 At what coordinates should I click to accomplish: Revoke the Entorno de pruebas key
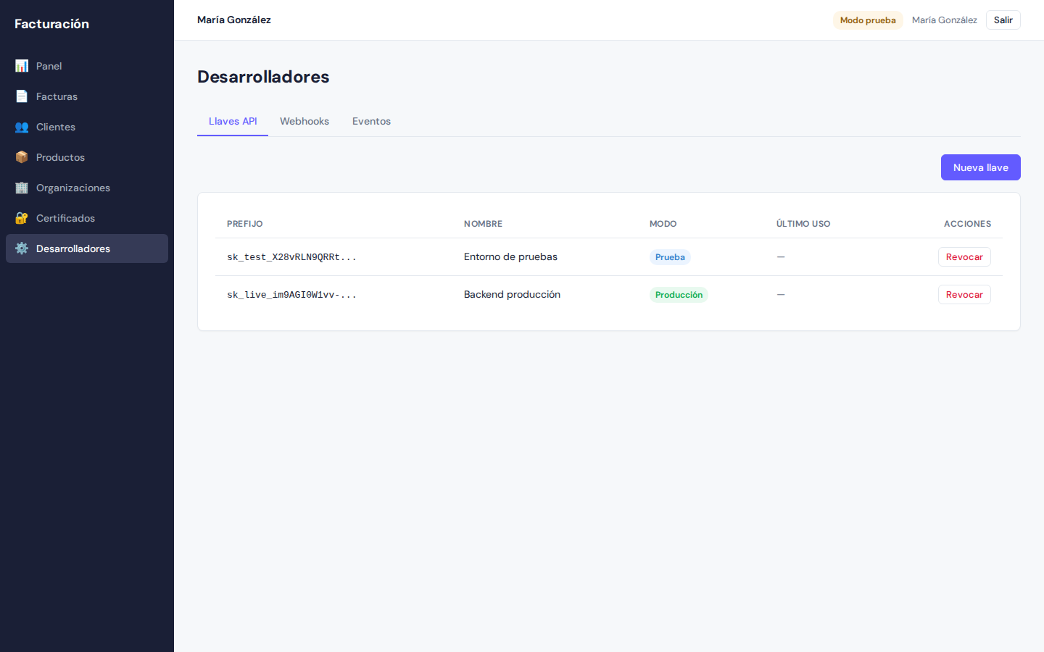coord(964,256)
